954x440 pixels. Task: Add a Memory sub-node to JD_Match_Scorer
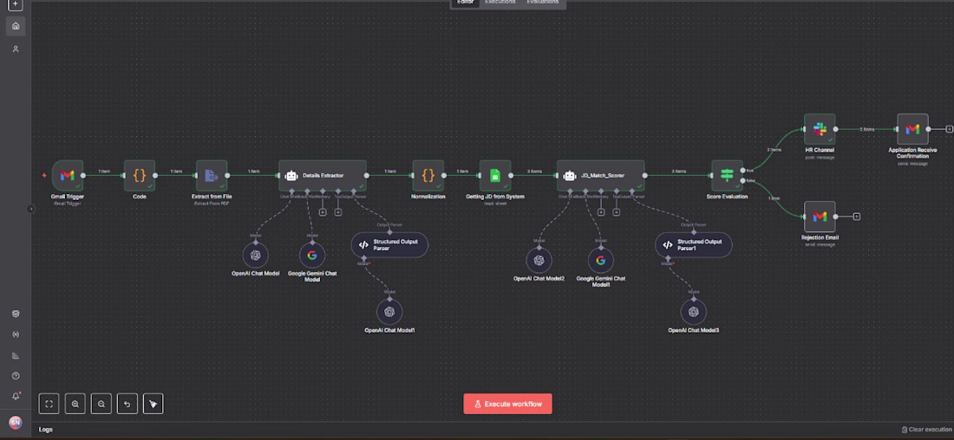(x=600, y=212)
